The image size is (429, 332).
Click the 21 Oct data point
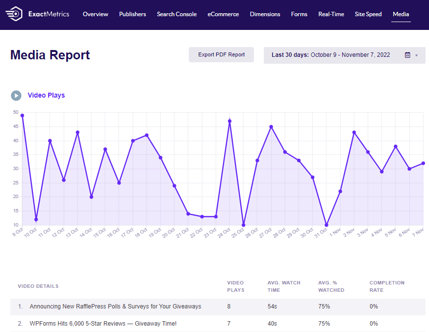(188, 214)
